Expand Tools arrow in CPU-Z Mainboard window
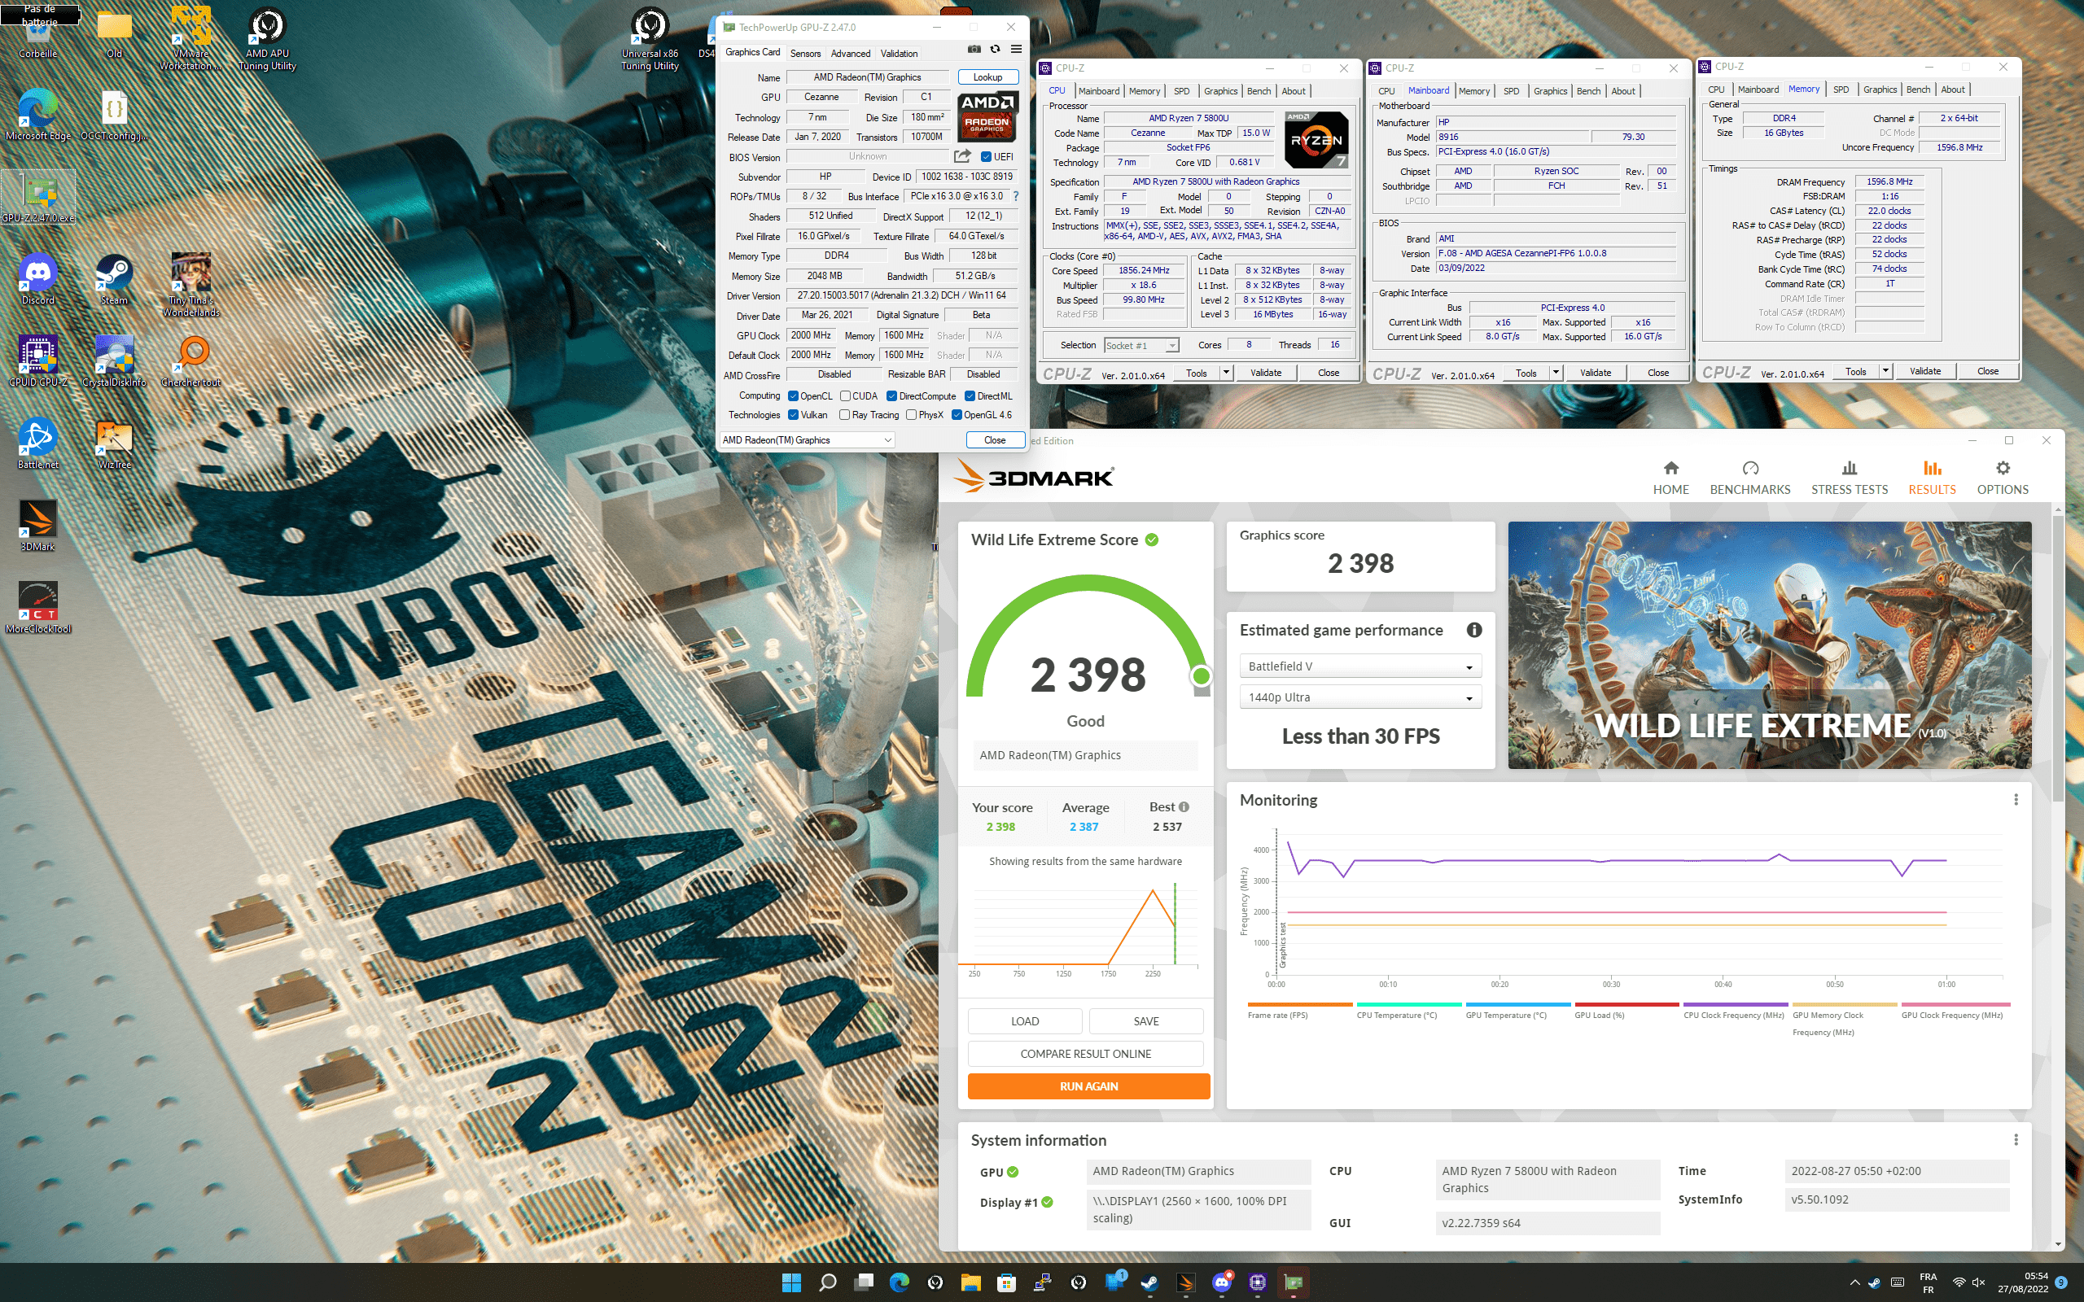This screenshot has width=2084, height=1302. pyautogui.click(x=1555, y=373)
